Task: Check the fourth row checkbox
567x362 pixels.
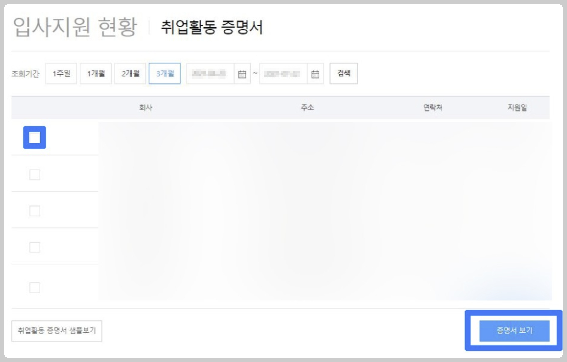Action: [x=35, y=247]
